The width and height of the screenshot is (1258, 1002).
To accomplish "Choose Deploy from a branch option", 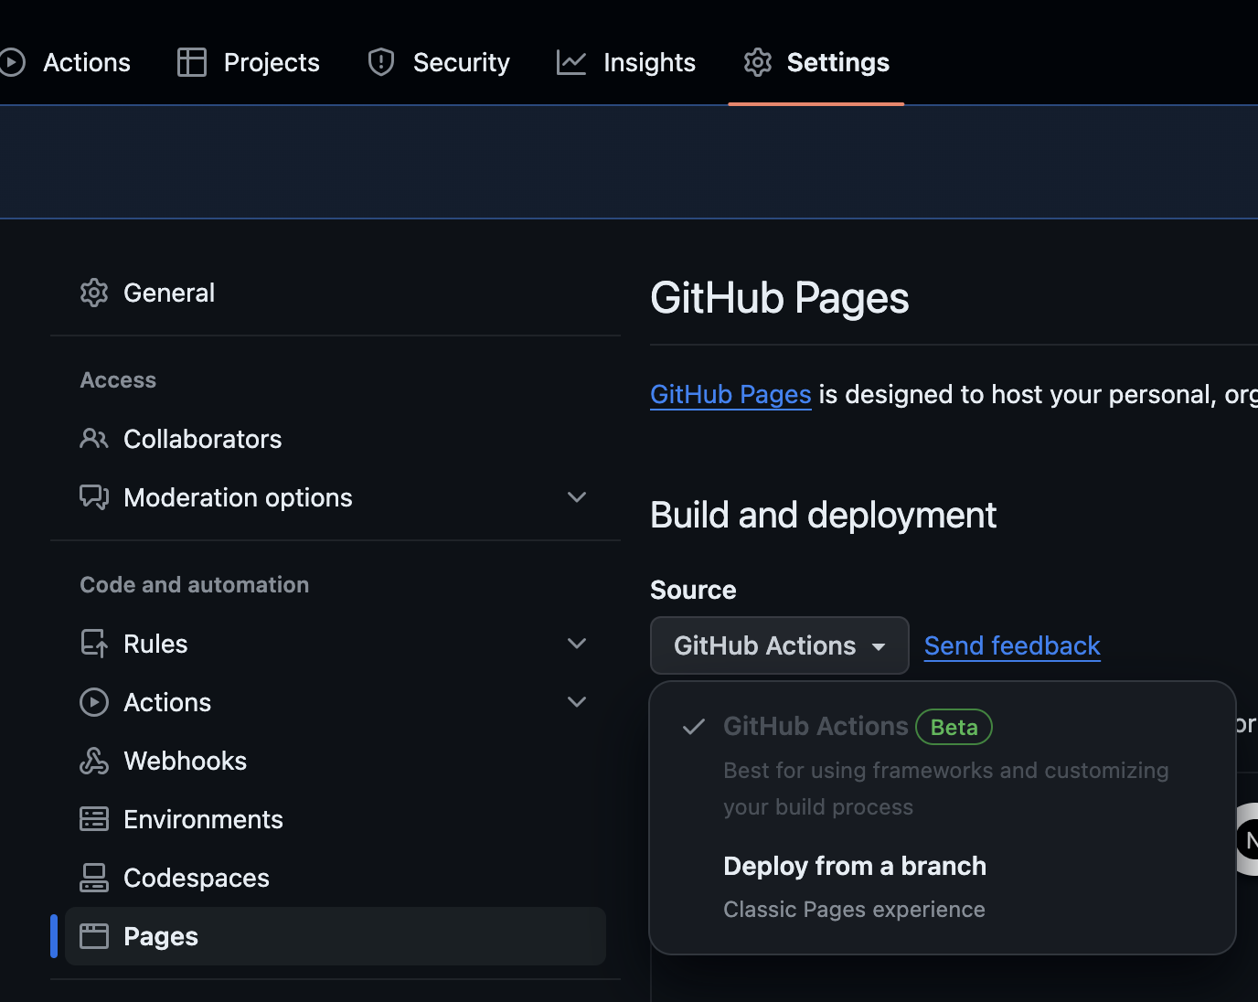I will (x=943, y=887).
